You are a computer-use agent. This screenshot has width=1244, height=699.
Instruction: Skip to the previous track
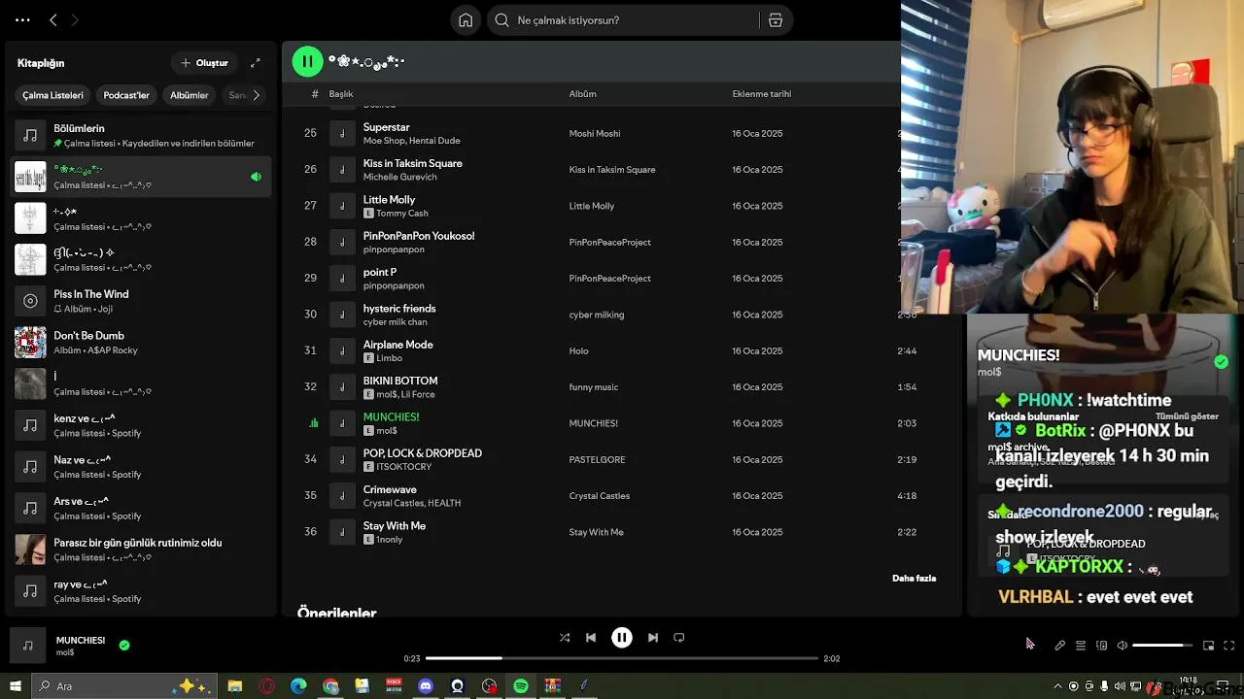coord(591,638)
